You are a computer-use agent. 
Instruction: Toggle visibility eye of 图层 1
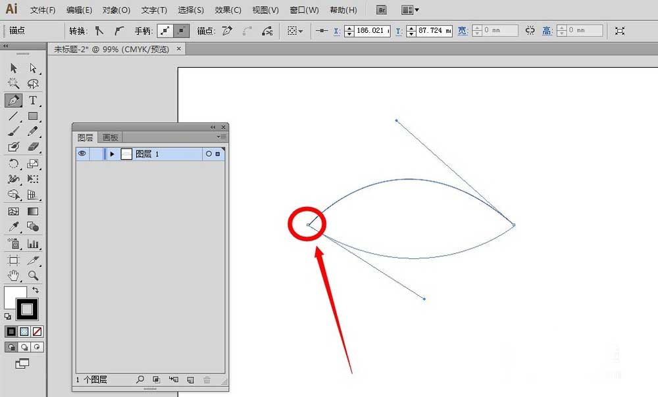82,154
